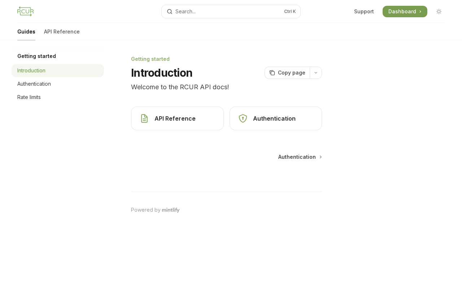Expand the Copy page dropdown chevron
The width and height of the screenshot is (462, 288).
316,73
